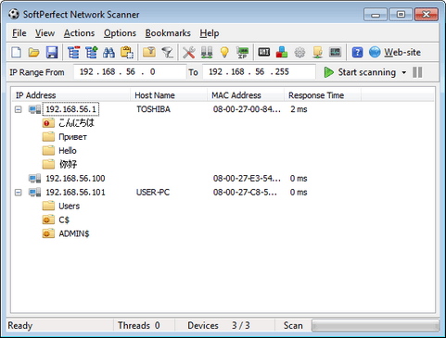Click the Web-site link

[402, 52]
